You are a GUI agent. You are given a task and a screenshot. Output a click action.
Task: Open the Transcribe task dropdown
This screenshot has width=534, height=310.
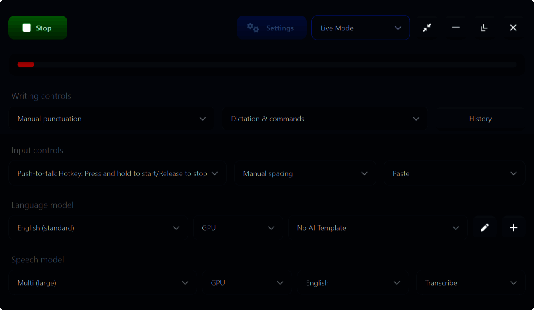point(470,283)
